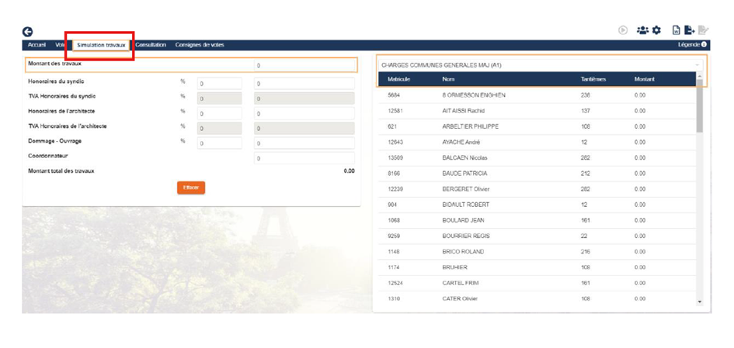
Task: Click the table scrollbar down arrow
Action: [699, 301]
